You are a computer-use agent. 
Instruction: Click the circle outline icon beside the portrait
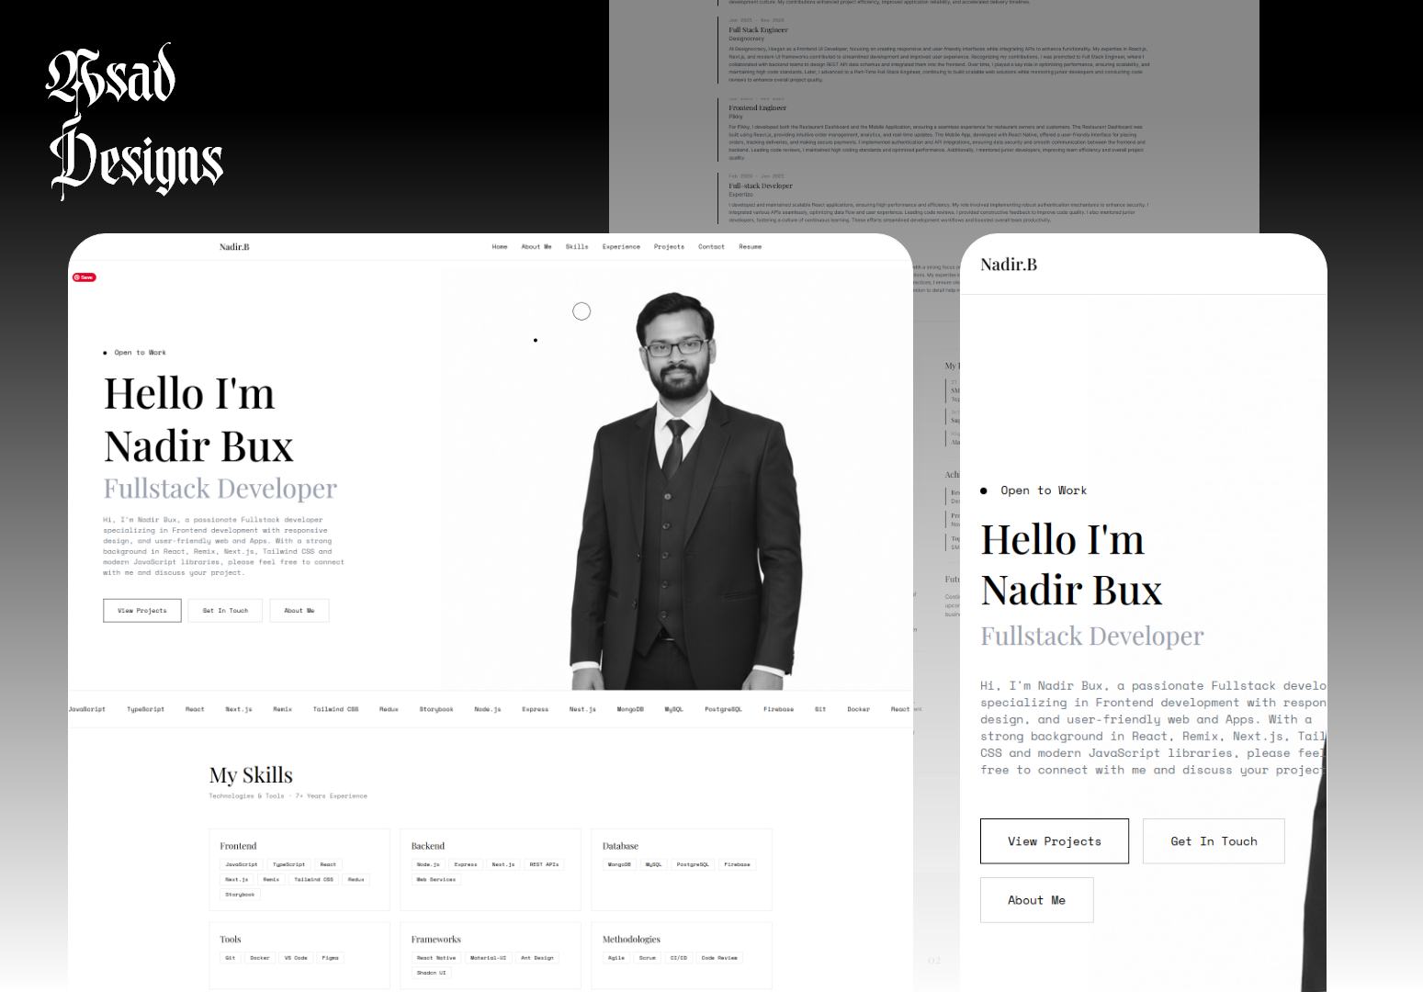pyautogui.click(x=582, y=311)
